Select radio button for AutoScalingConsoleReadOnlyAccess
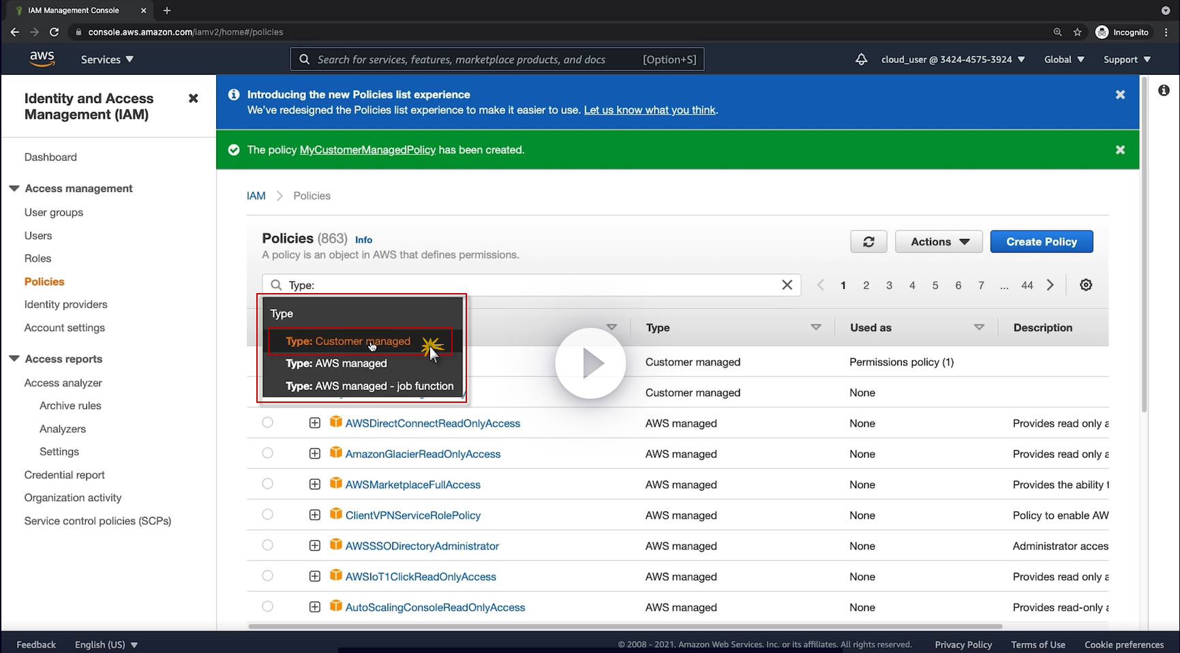This screenshot has width=1180, height=653. pos(268,607)
